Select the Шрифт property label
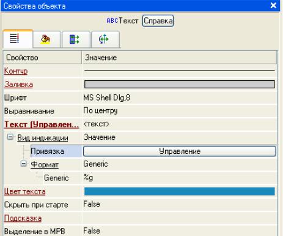 click(x=15, y=97)
